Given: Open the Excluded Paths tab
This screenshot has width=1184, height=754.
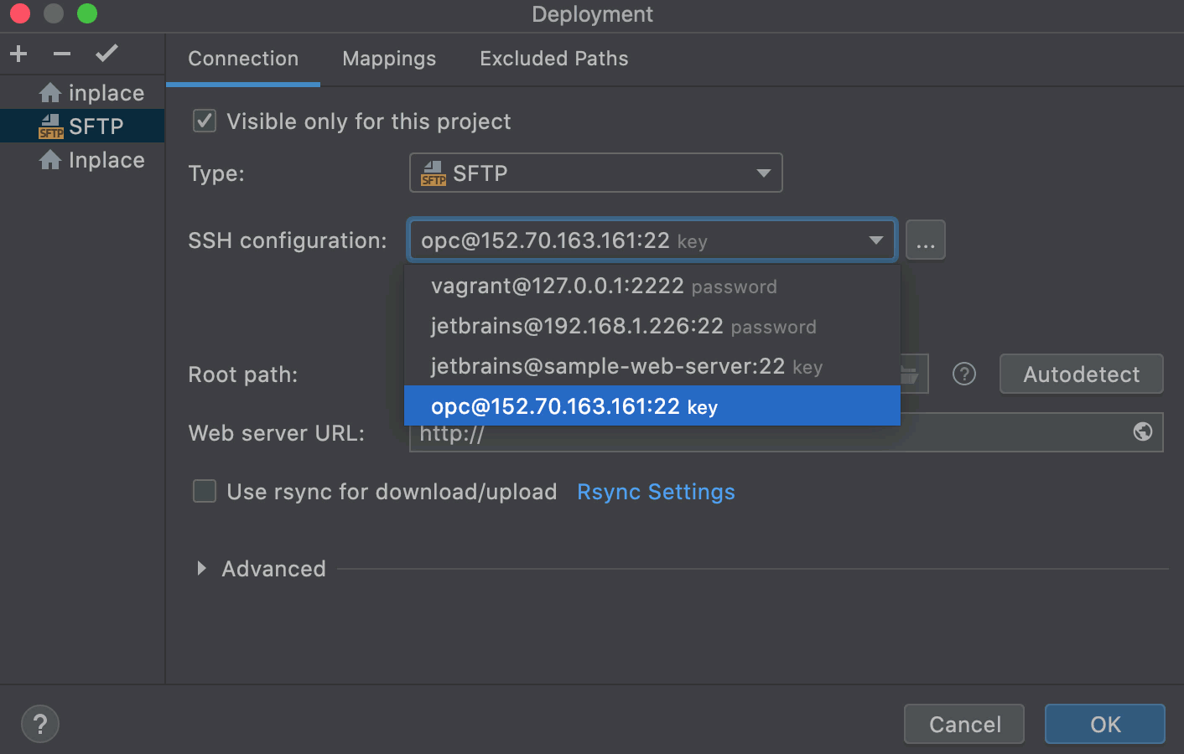Looking at the screenshot, I should pyautogui.click(x=553, y=59).
